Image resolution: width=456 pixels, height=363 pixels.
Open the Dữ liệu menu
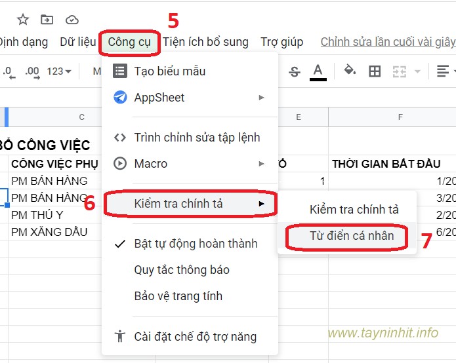click(x=77, y=42)
